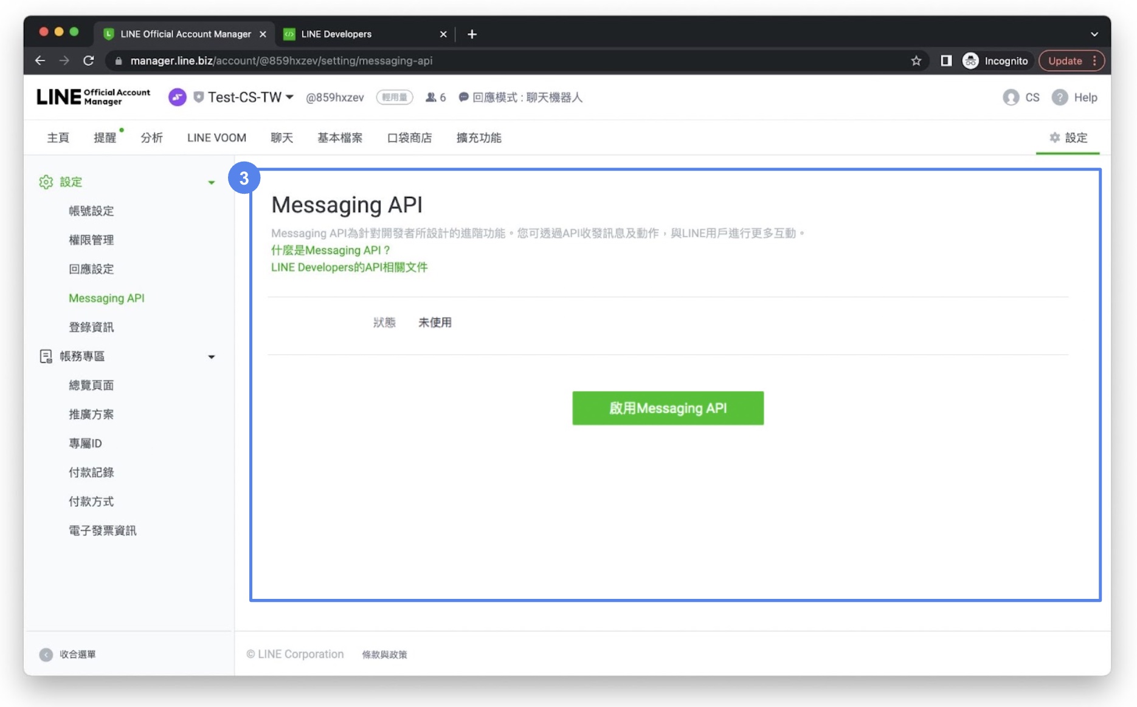The width and height of the screenshot is (1137, 707).
Task: Click the 帳務專區 billing icon
Action: coord(46,357)
